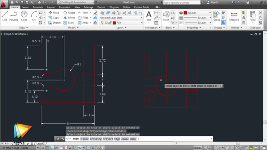This screenshot has height=150, width=267.
Task: Click the Undo arrow in quick access toolbar
Action: point(45,2)
